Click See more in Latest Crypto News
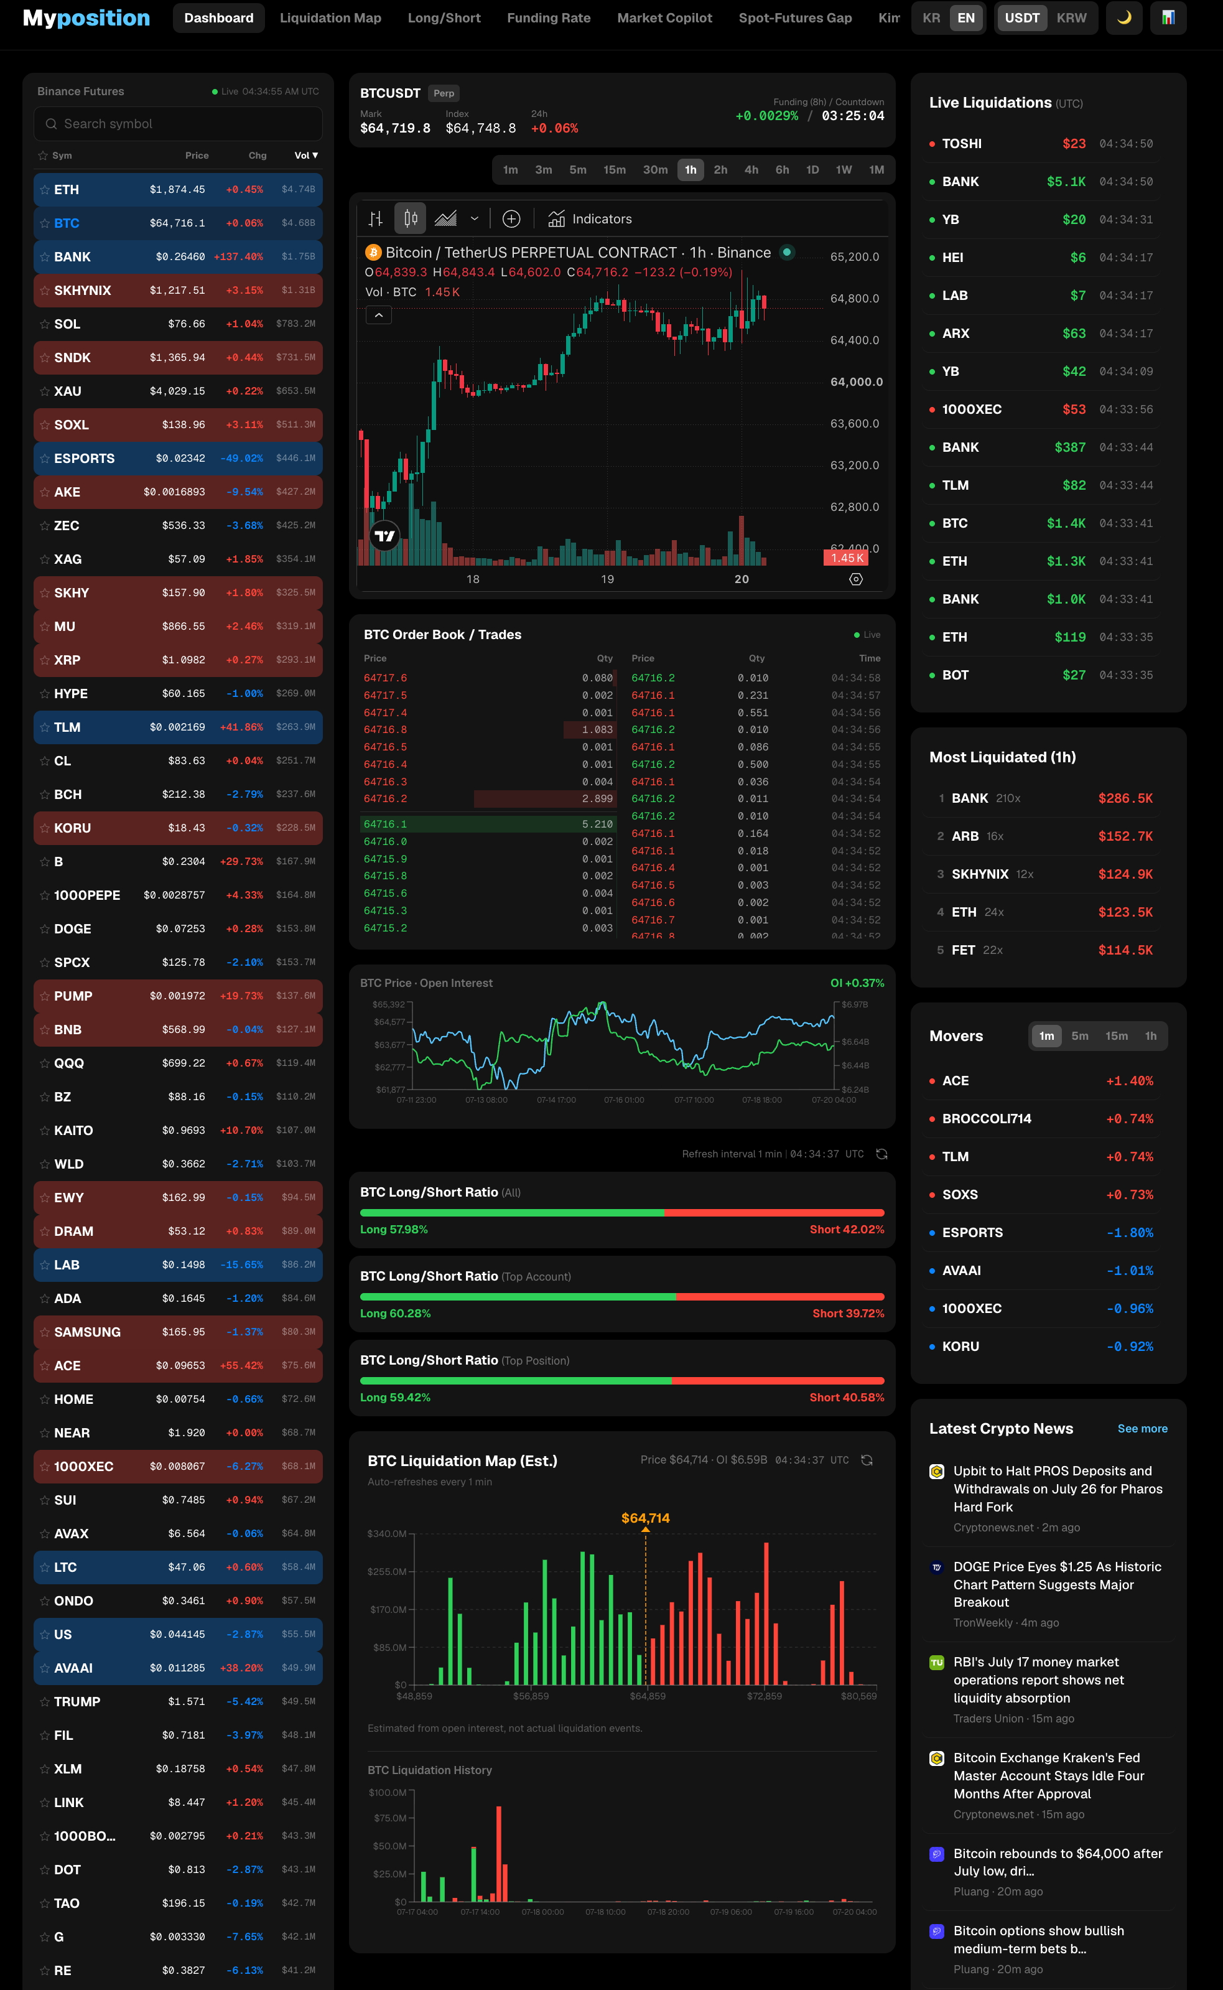 pos(1142,1429)
